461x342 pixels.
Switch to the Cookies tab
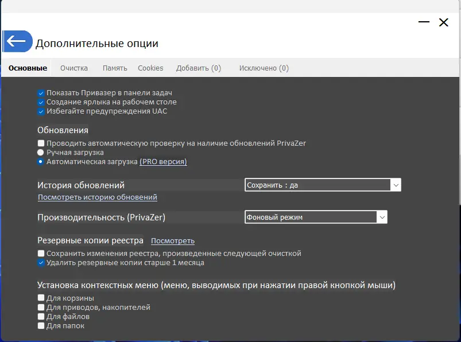point(150,68)
